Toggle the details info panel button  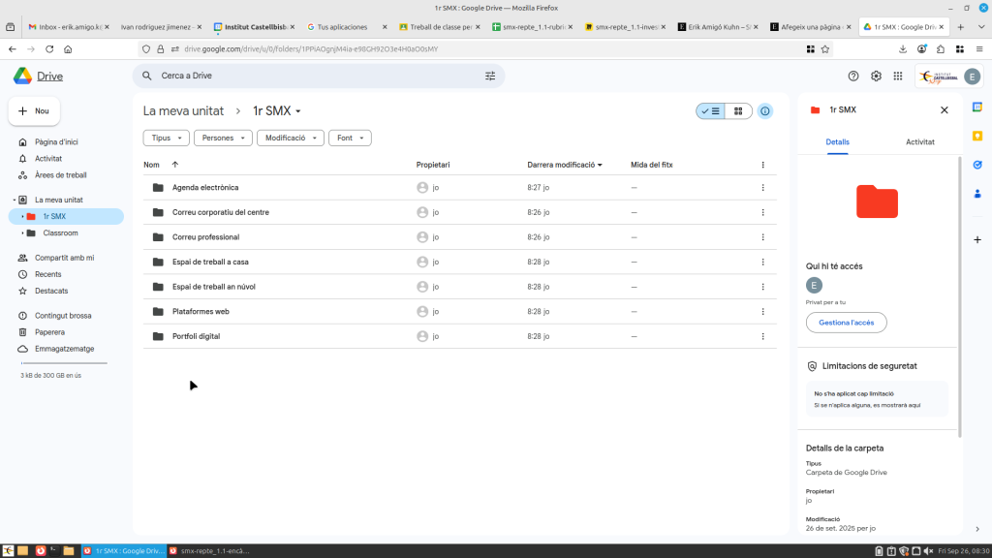pos(765,111)
